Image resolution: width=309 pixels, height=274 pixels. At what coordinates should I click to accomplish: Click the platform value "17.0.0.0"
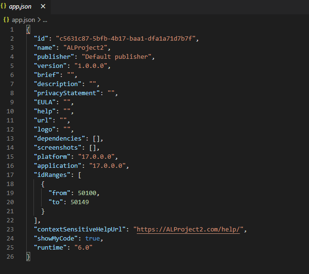96,157
